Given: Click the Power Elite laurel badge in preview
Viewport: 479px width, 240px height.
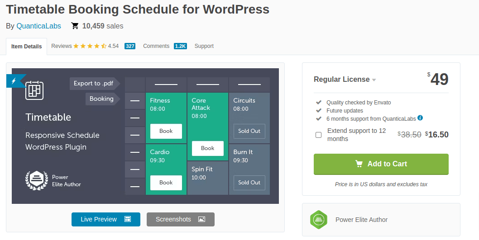Looking at the screenshot, I should 37,180.
